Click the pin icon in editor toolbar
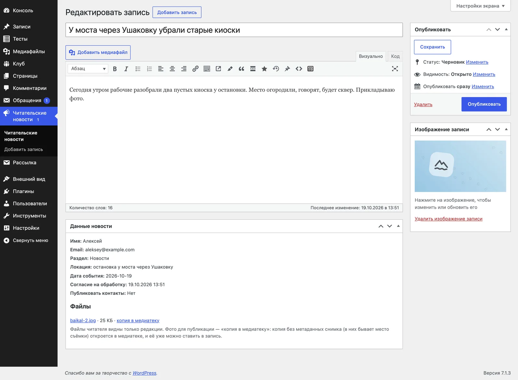Viewport: 518px width, 380px height. pos(287,69)
